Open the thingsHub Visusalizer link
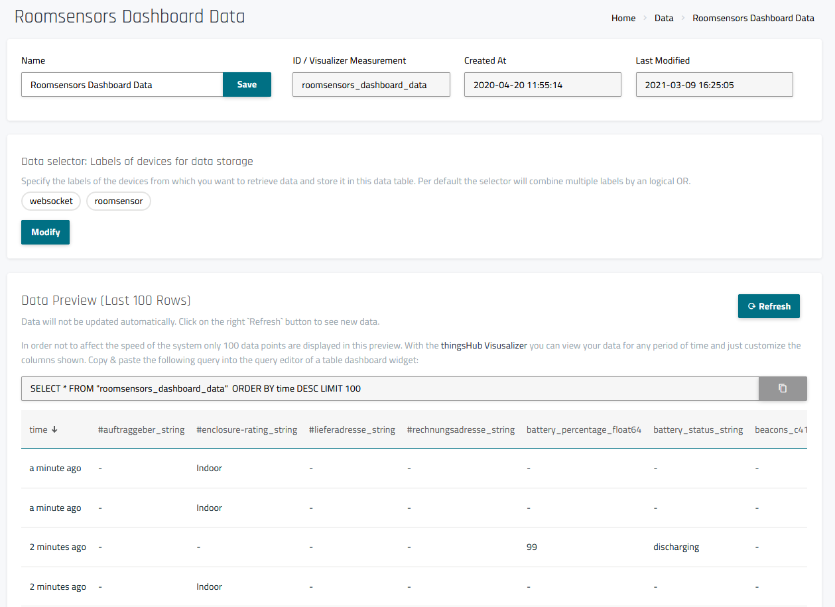 (483, 345)
